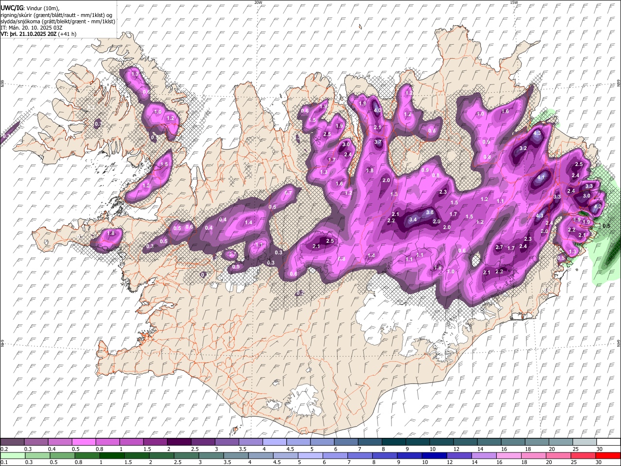
Task: Select the dark green swatch labeled 1, lower scale
Action: (112, 455)
